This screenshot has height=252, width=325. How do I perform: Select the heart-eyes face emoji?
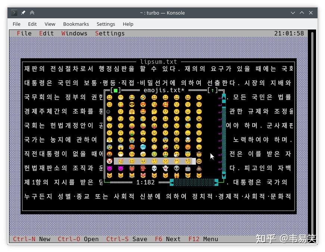point(143,105)
